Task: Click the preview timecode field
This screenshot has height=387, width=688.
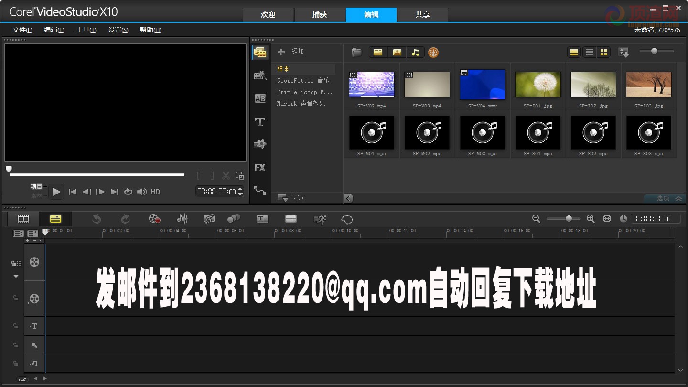Action: (216, 192)
